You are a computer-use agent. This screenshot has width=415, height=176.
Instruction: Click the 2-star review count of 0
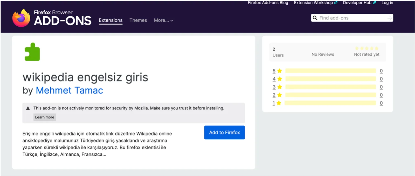tap(381, 95)
